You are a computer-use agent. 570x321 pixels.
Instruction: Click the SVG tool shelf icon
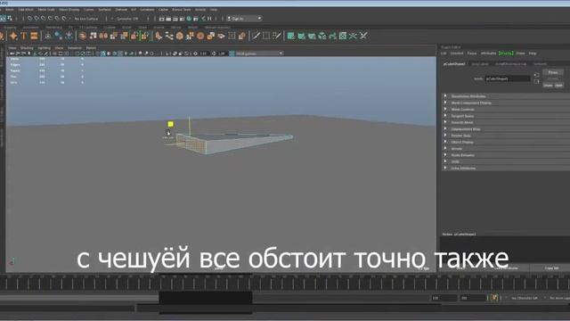(x=34, y=36)
